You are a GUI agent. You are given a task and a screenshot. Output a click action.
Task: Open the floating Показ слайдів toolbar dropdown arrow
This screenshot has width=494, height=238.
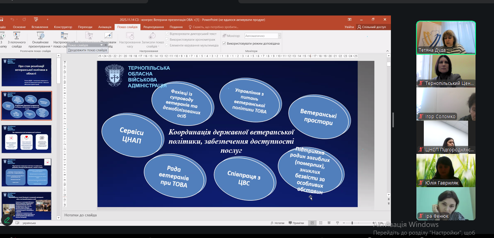101,45
